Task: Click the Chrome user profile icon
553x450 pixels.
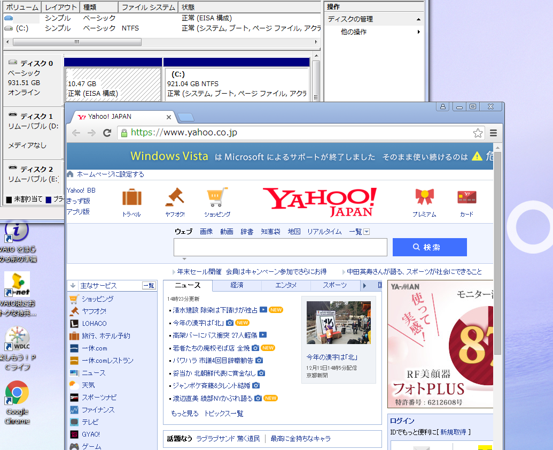Action: [x=442, y=106]
